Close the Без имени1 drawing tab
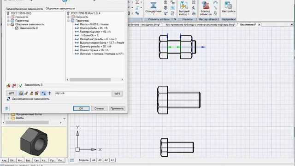The height and width of the screenshot is (166, 295). coord(259,24)
